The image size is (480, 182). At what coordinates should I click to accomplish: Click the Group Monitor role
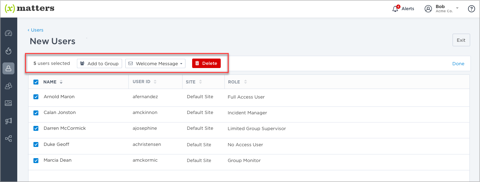244,160
